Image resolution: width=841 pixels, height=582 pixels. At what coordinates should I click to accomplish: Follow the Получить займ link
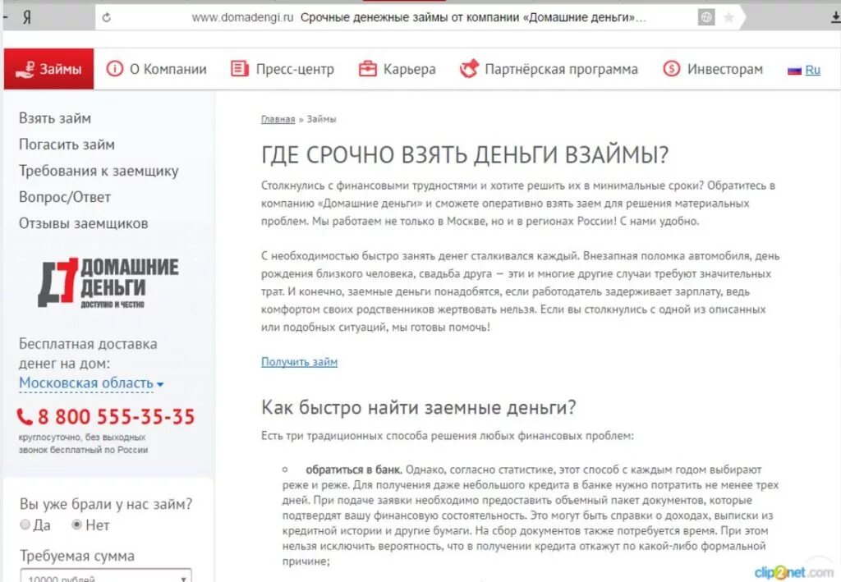coord(299,362)
